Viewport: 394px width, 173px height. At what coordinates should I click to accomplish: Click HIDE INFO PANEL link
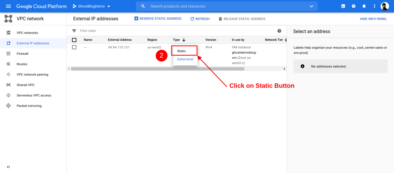point(374,19)
